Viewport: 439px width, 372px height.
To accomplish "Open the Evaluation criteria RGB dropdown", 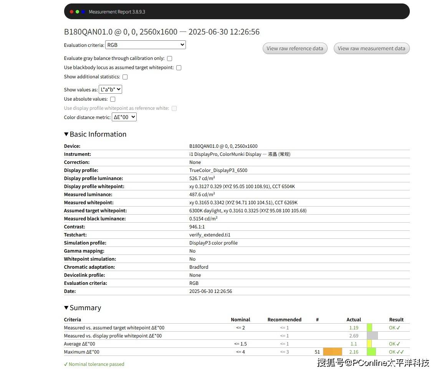I will (x=145, y=45).
